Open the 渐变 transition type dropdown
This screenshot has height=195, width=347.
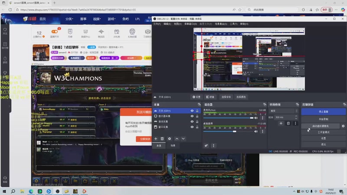click(x=284, y=111)
